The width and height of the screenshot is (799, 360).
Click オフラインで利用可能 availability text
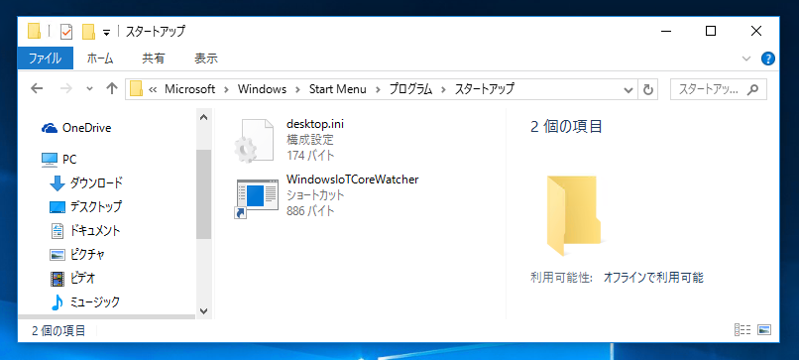pos(653,278)
